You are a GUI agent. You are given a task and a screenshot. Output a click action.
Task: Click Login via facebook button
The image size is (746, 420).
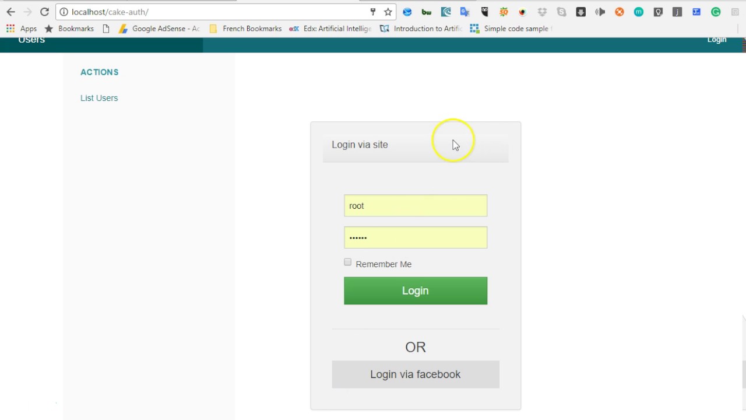(x=416, y=374)
